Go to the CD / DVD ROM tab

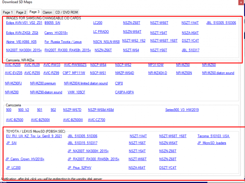point(66,12)
